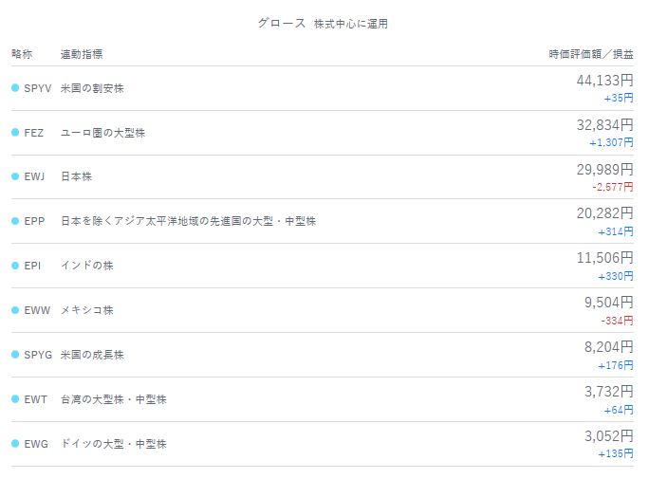
Task: Click the 略称 column header
Action: [22, 54]
